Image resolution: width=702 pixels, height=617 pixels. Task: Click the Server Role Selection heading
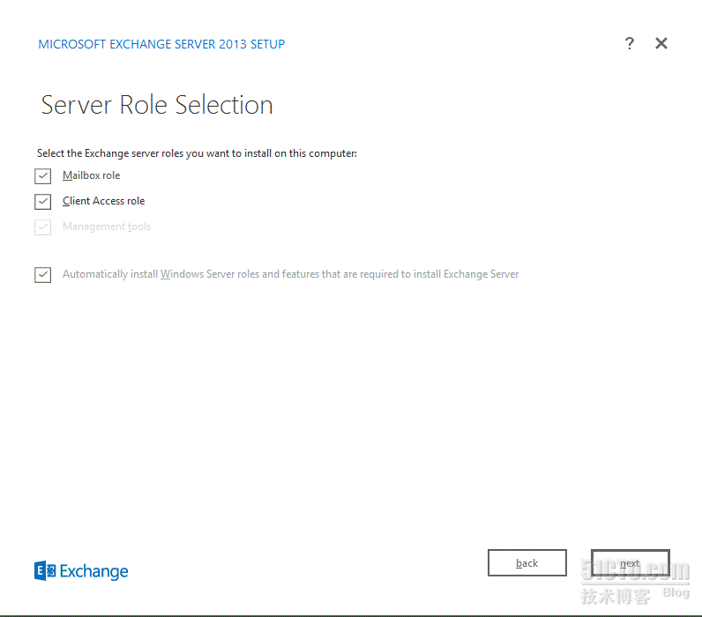point(157,105)
